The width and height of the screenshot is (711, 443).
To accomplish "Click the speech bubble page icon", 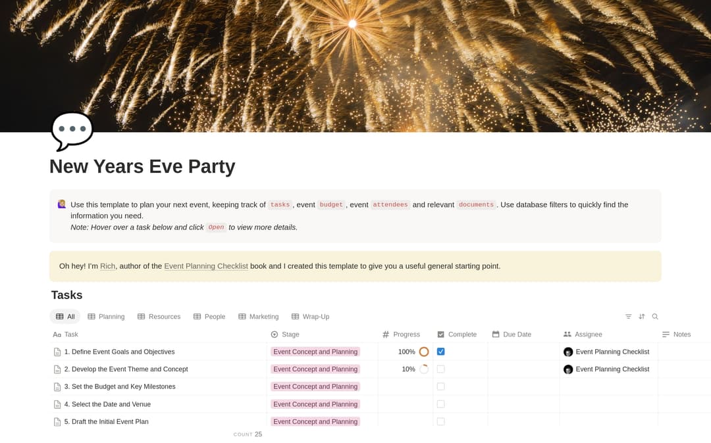I will tap(72, 131).
